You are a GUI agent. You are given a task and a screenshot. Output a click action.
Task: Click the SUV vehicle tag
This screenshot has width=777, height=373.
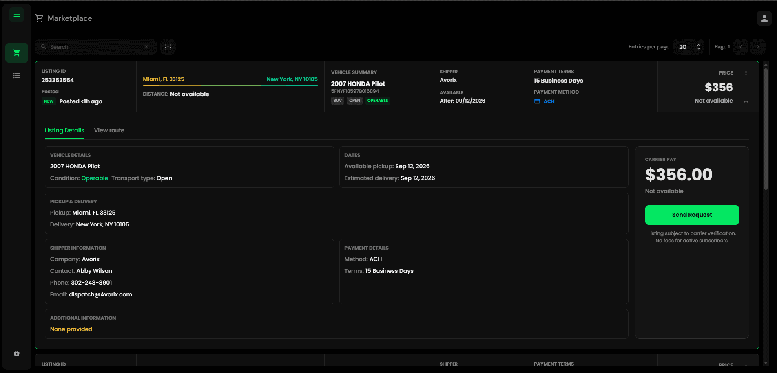[x=338, y=101]
